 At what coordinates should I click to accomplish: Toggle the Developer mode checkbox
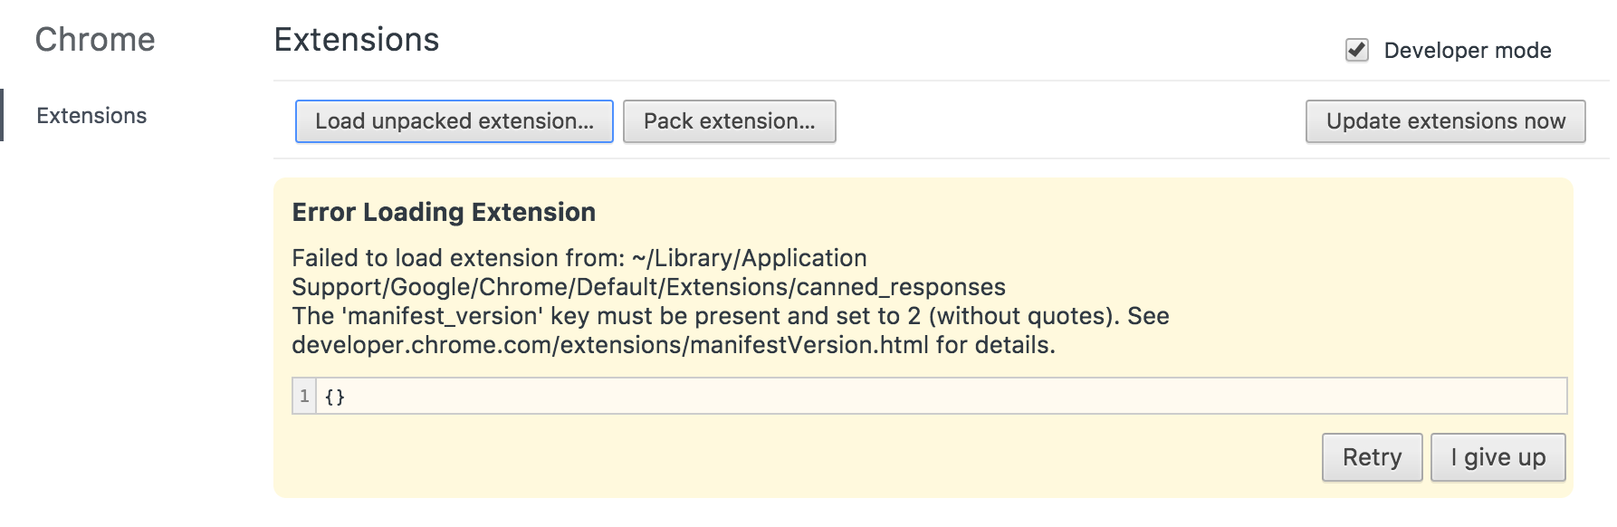click(1356, 50)
